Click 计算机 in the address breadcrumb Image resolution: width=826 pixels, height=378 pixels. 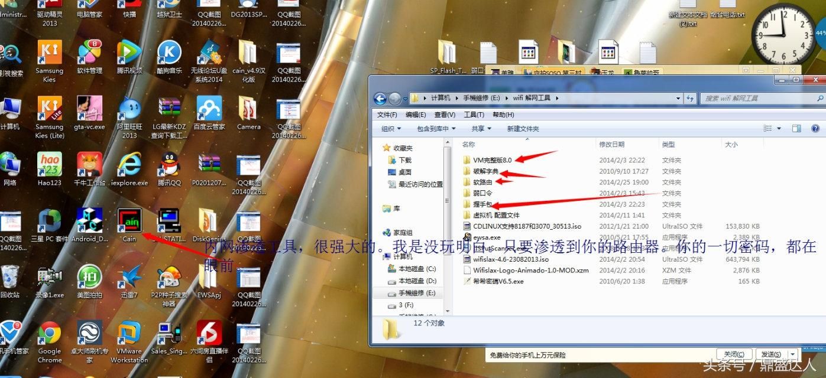coord(440,98)
